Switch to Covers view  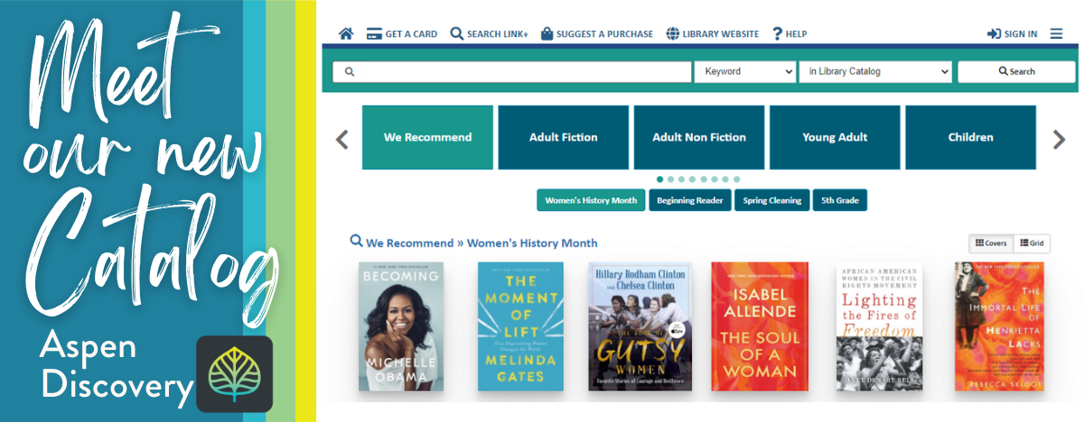coord(991,243)
